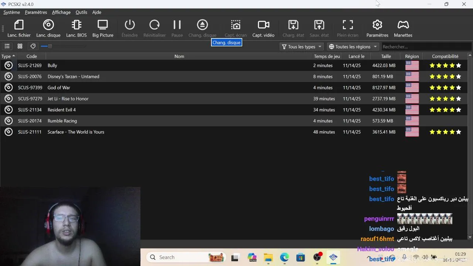The image size is (473, 266).
Task: Sort by Code column header
Action: point(32,56)
